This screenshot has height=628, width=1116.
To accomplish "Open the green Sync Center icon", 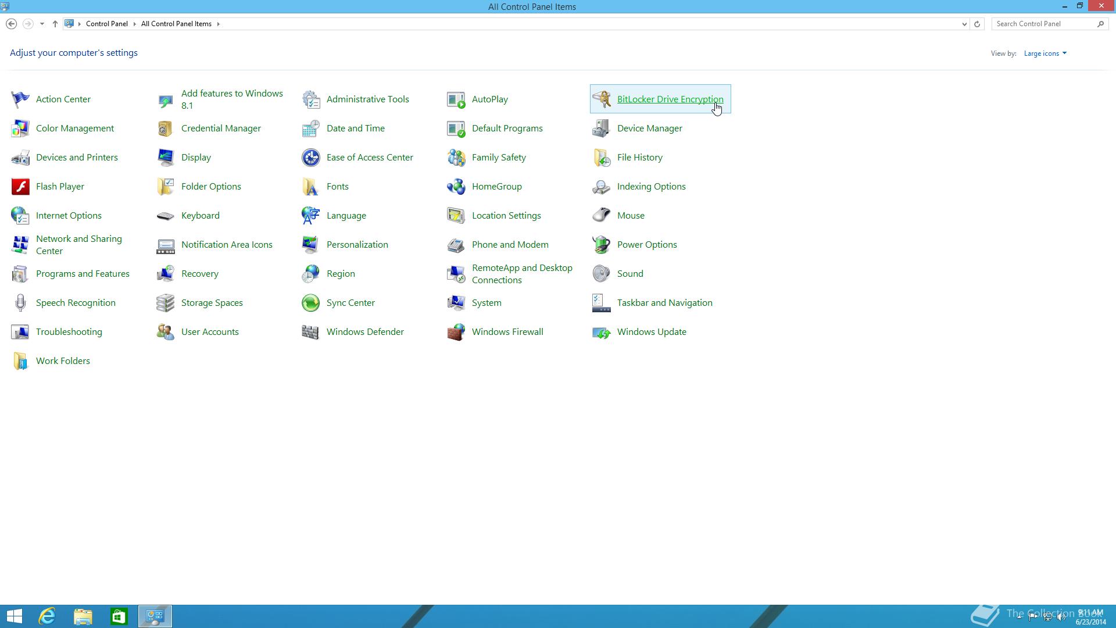I will click(x=311, y=303).
